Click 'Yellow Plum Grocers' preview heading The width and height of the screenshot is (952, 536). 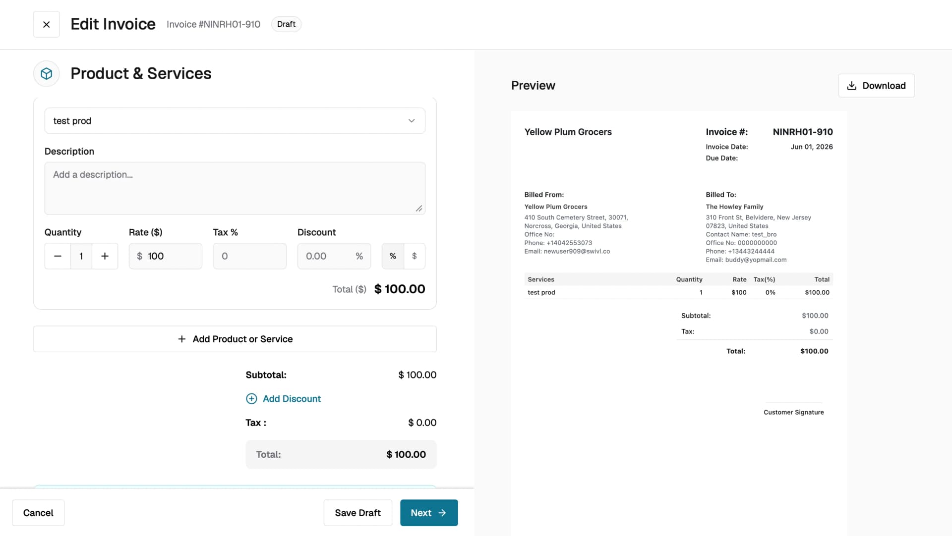[568, 132]
